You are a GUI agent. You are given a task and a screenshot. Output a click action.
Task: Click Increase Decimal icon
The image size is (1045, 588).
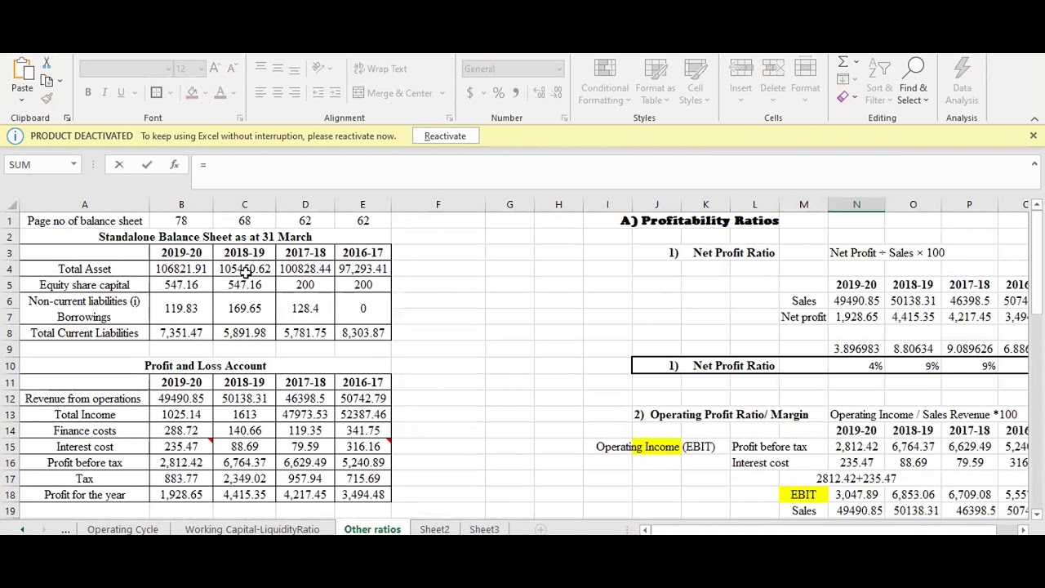[x=539, y=93]
